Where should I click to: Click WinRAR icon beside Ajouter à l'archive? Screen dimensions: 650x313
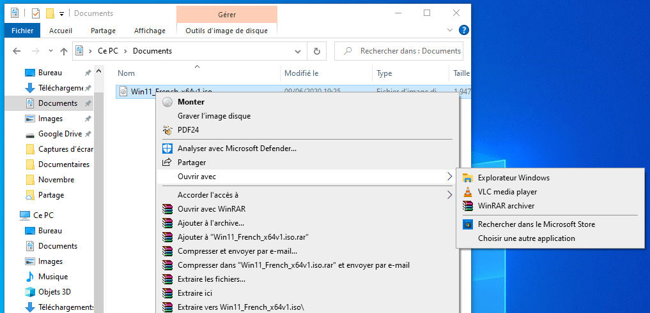click(x=167, y=223)
